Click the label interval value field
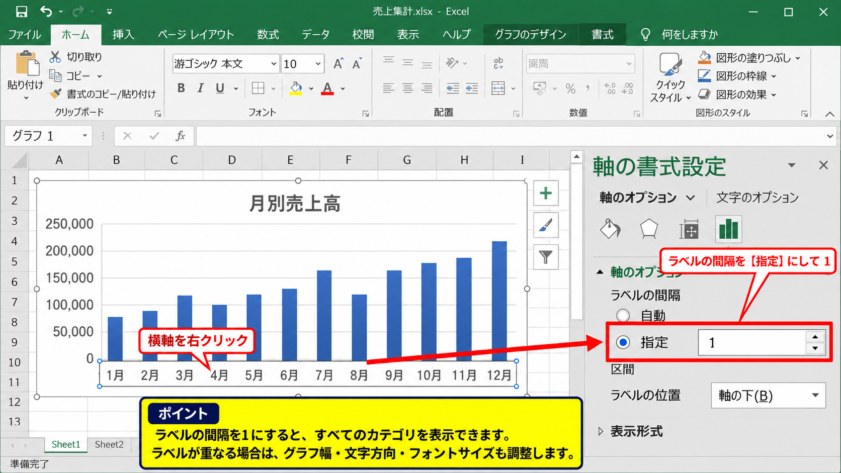 pos(752,342)
